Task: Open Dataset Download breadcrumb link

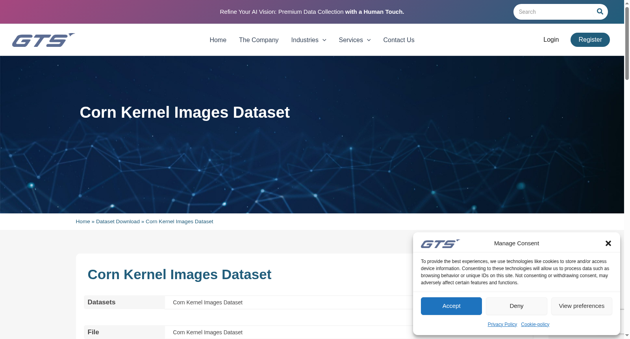Action: coord(118,222)
